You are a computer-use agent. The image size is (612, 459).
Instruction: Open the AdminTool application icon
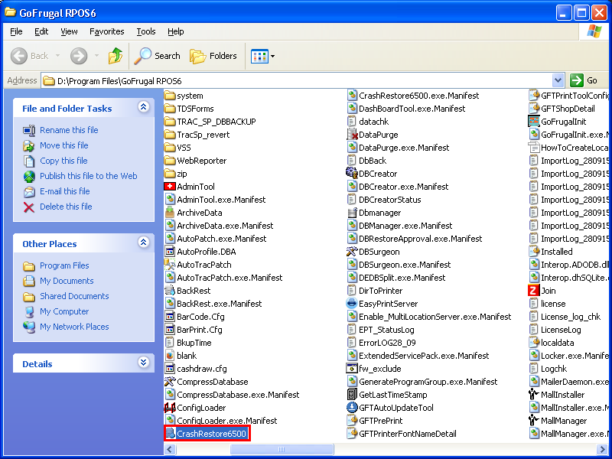(x=170, y=187)
